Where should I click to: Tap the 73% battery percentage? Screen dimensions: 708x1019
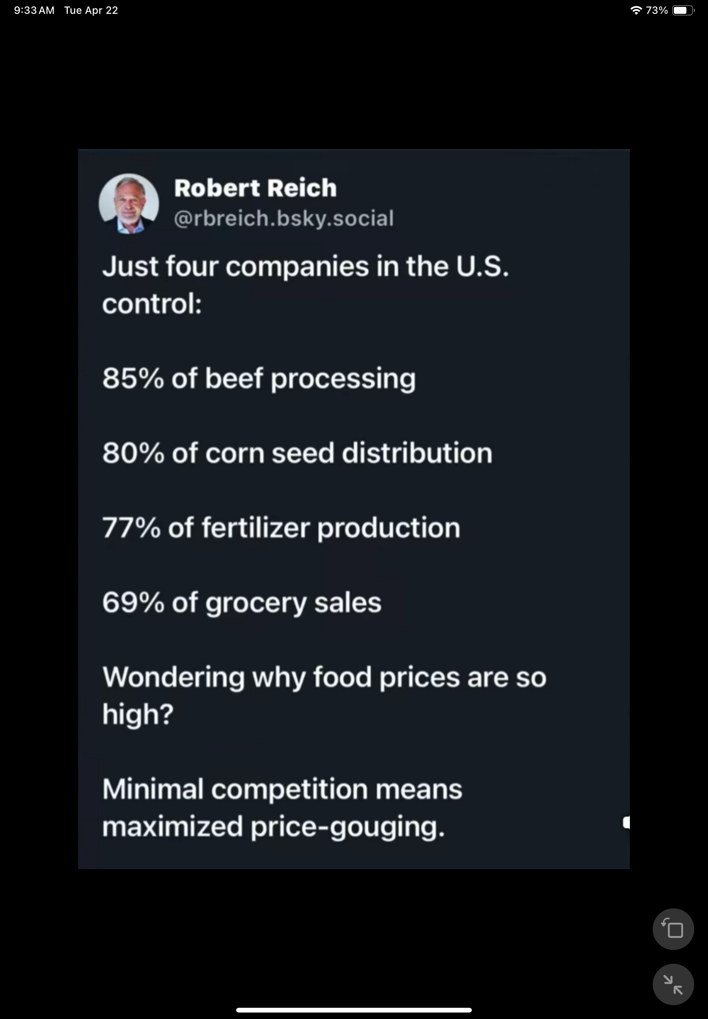point(657,10)
